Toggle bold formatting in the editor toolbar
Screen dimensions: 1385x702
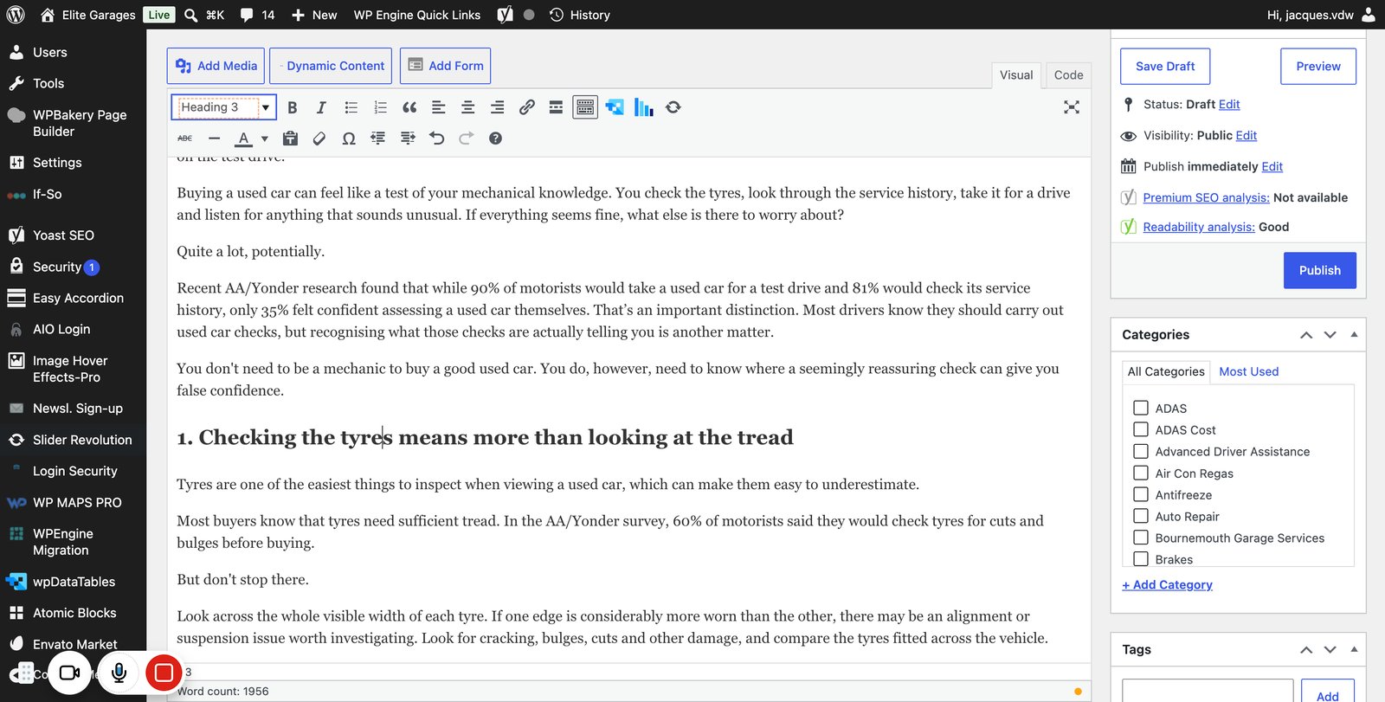293,107
